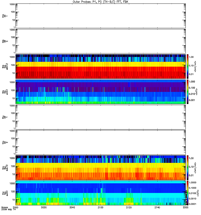Click the "thc fbk scm1" y-axis title

pos(5,193)
